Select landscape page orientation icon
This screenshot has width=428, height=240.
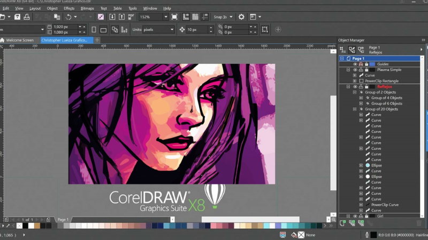(x=103, y=29)
